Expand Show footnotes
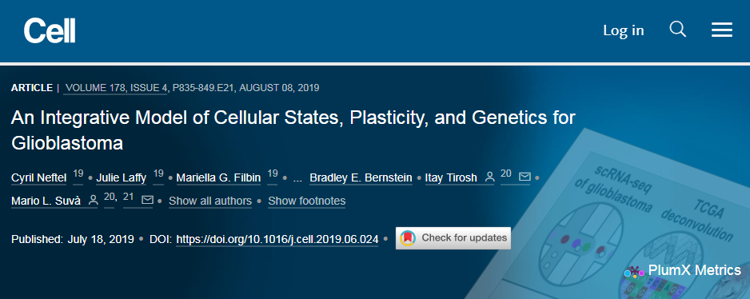 pyautogui.click(x=306, y=201)
